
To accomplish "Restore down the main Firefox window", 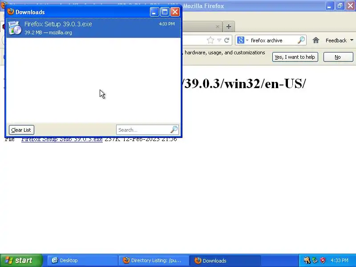I will 340,6.
